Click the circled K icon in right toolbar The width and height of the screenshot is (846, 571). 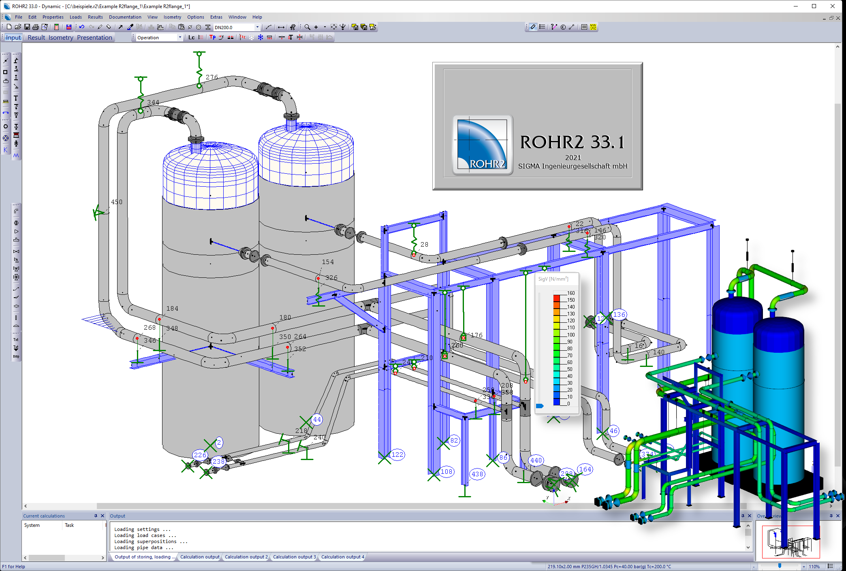(x=563, y=27)
